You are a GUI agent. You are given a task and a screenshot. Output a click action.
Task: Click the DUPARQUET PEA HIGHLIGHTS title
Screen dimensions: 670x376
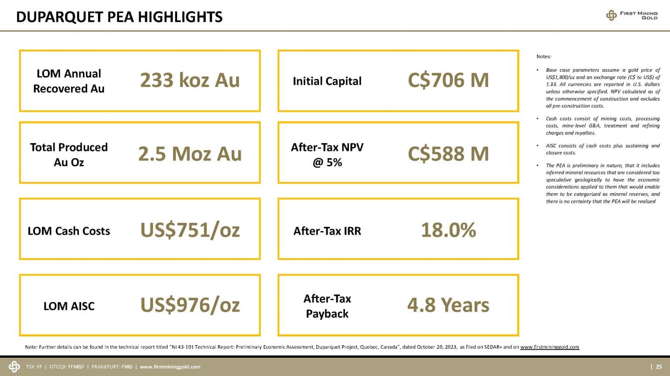(119, 17)
